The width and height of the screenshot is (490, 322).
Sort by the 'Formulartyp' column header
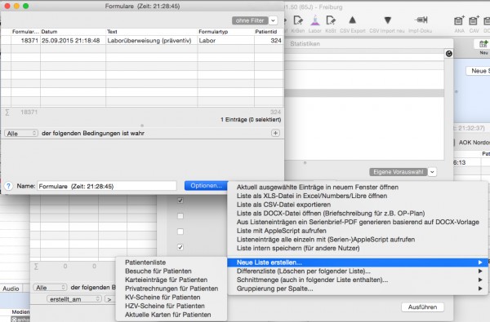coord(226,32)
